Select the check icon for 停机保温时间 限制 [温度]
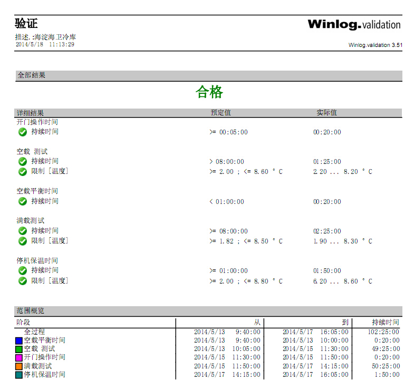414x390 pixels. (23, 281)
